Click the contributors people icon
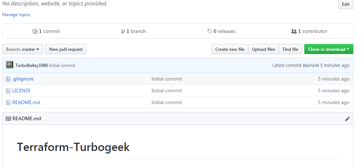362x166 pixels. pyautogui.click(x=294, y=31)
